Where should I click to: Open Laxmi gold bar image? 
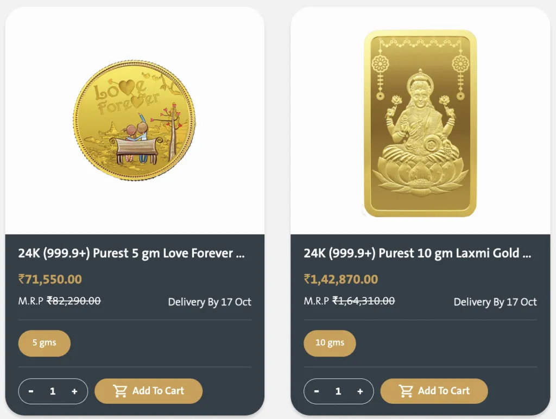[420, 123]
